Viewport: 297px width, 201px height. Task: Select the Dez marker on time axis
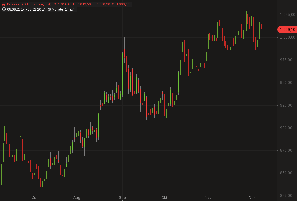(252, 198)
